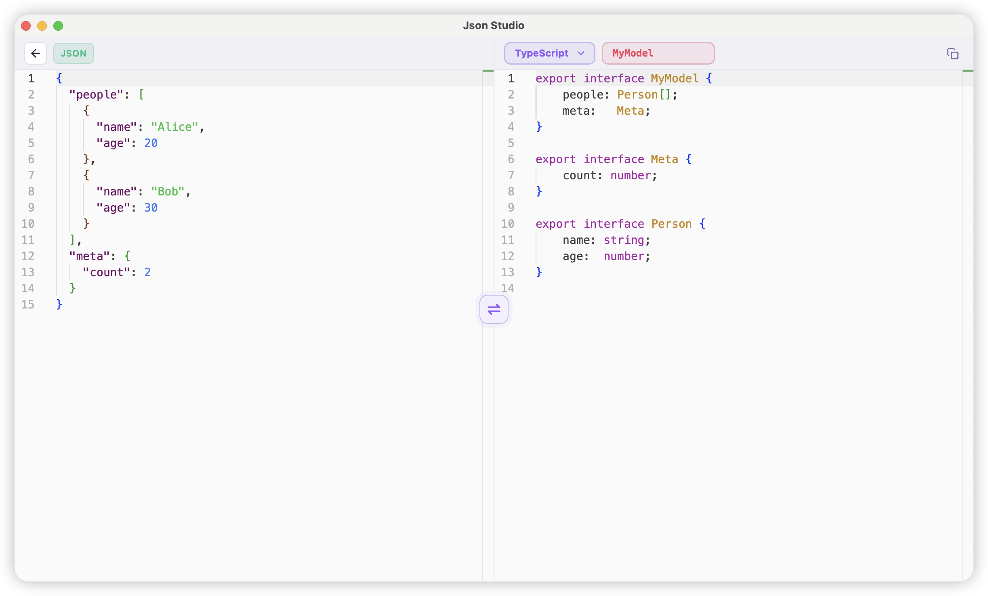Click the yellow minimize window button
988x596 pixels.
coord(42,25)
